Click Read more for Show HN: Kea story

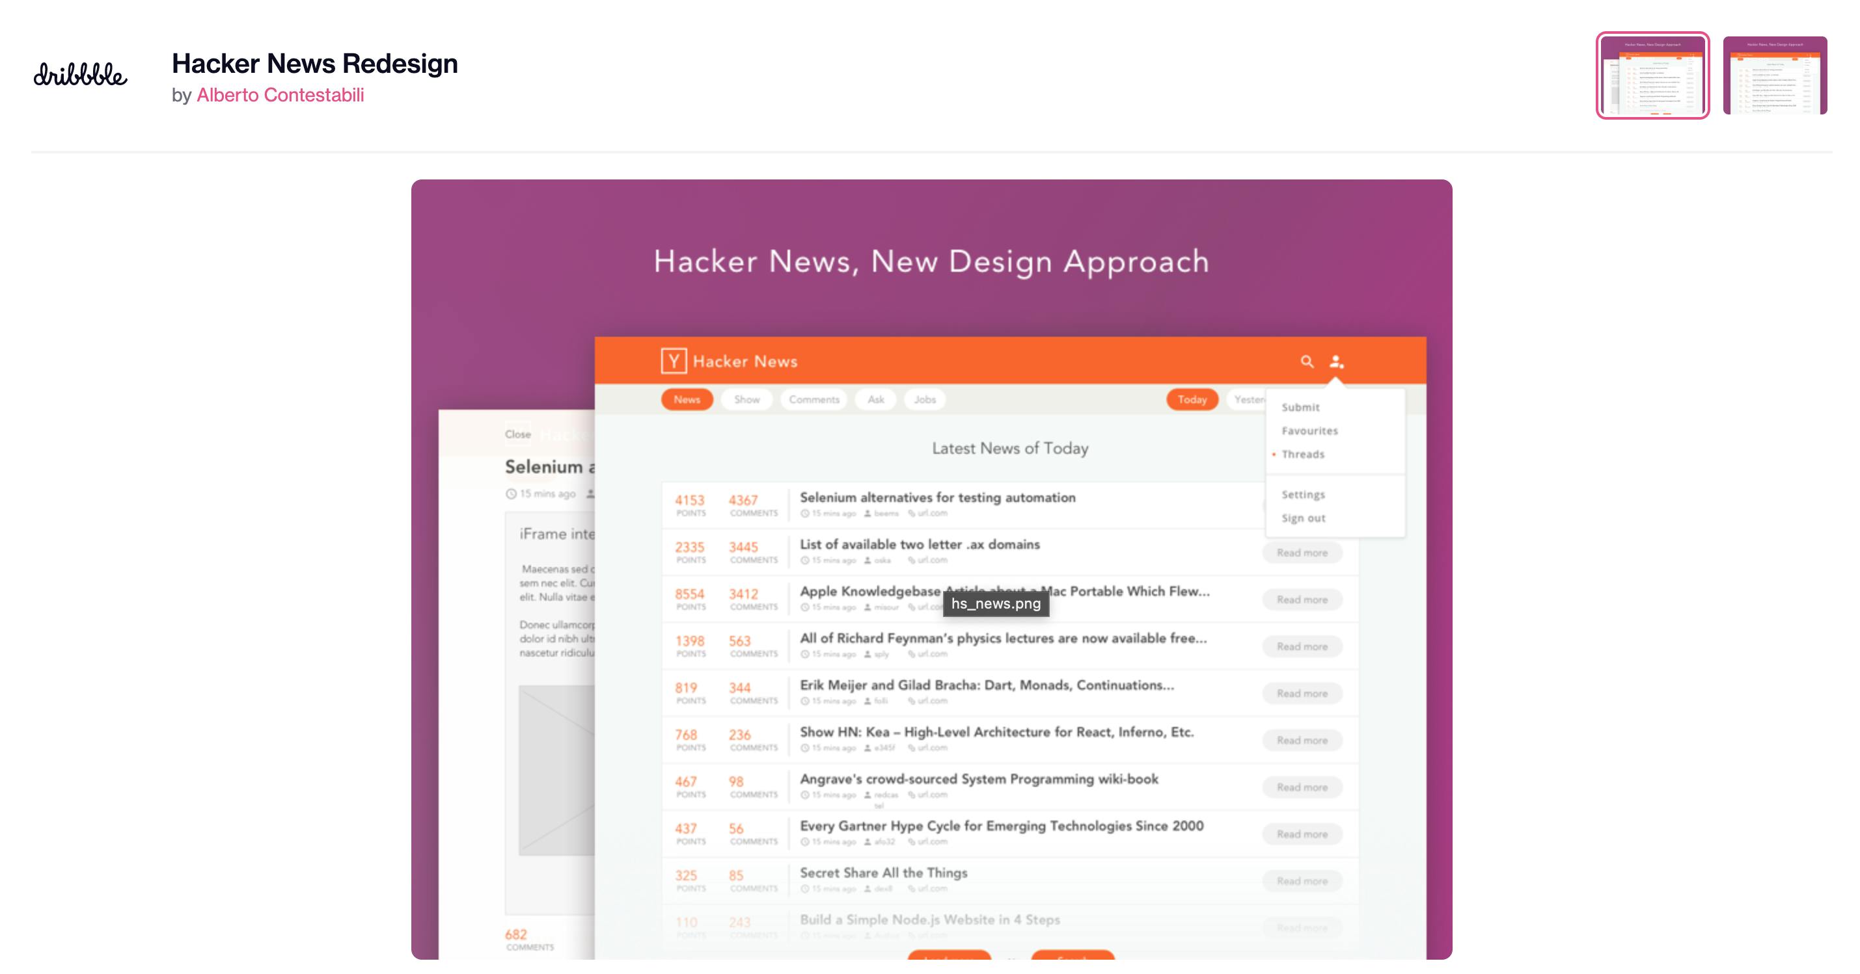click(1302, 740)
